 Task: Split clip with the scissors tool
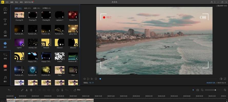click(x=27, y=90)
